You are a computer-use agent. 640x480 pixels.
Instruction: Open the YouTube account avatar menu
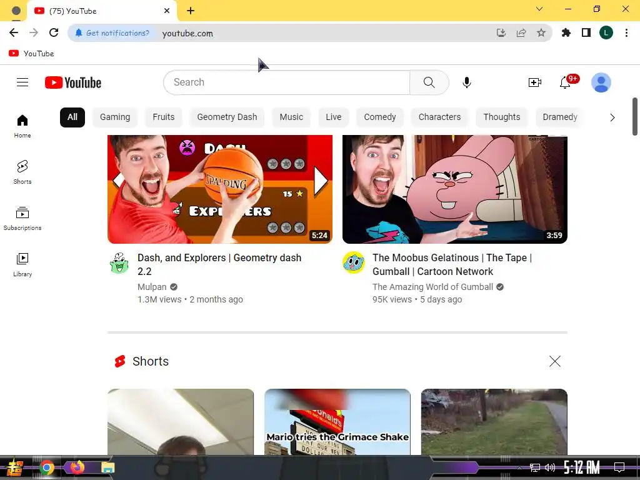[601, 82]
